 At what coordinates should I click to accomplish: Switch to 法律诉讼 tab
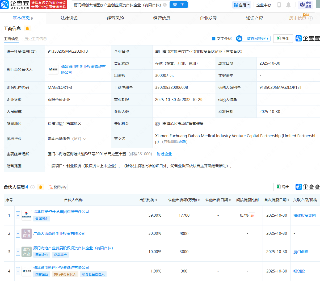click(x=69, y=18)
